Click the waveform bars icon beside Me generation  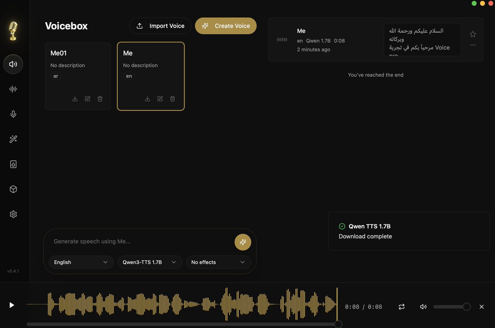tap(282, 40)
